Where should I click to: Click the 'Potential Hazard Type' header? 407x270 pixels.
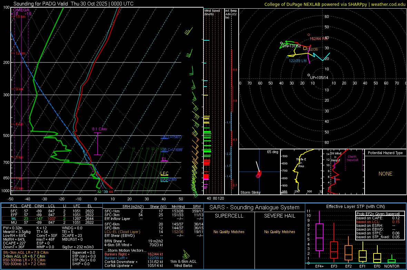coord(385,153)
